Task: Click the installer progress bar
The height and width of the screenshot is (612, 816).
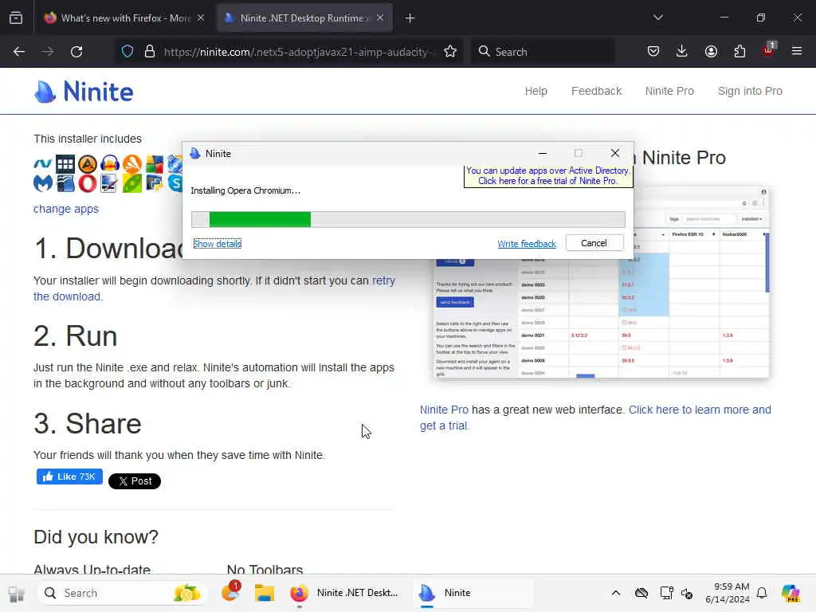Action: click(x=408, y=219)
